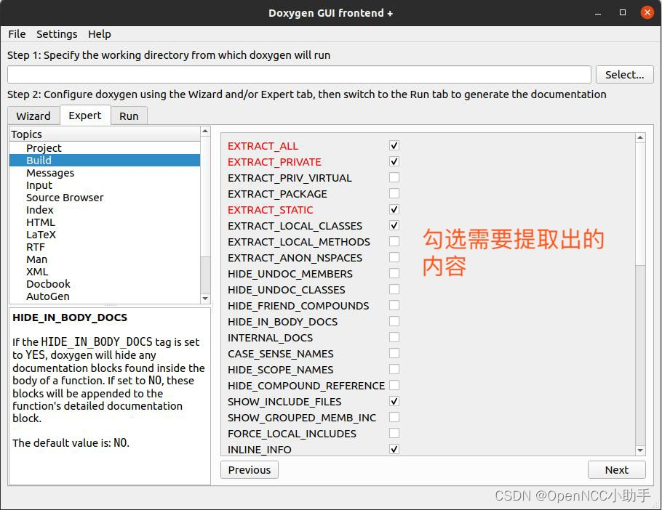The height and width of the screenshot is (510, 662).
Task: Enable HIDE_SCOPE_NAMES checkbox
Action: (394, 370)
